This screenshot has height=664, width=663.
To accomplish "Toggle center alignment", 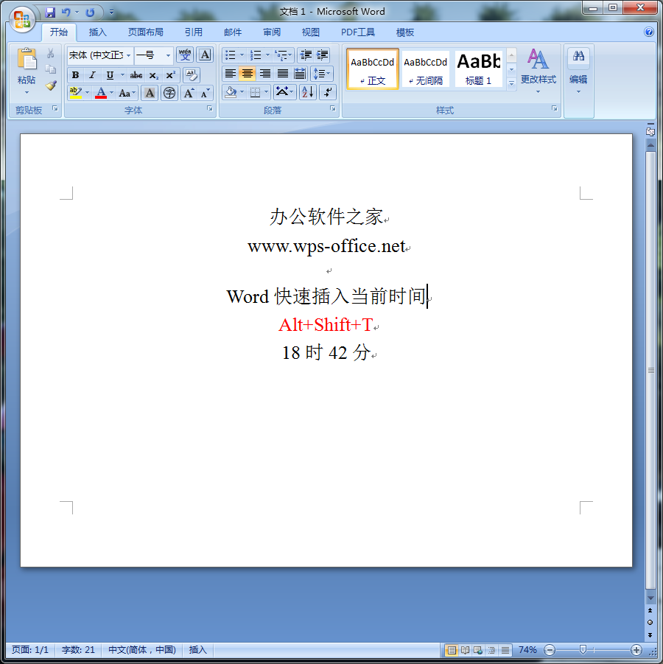I will 248,74.
